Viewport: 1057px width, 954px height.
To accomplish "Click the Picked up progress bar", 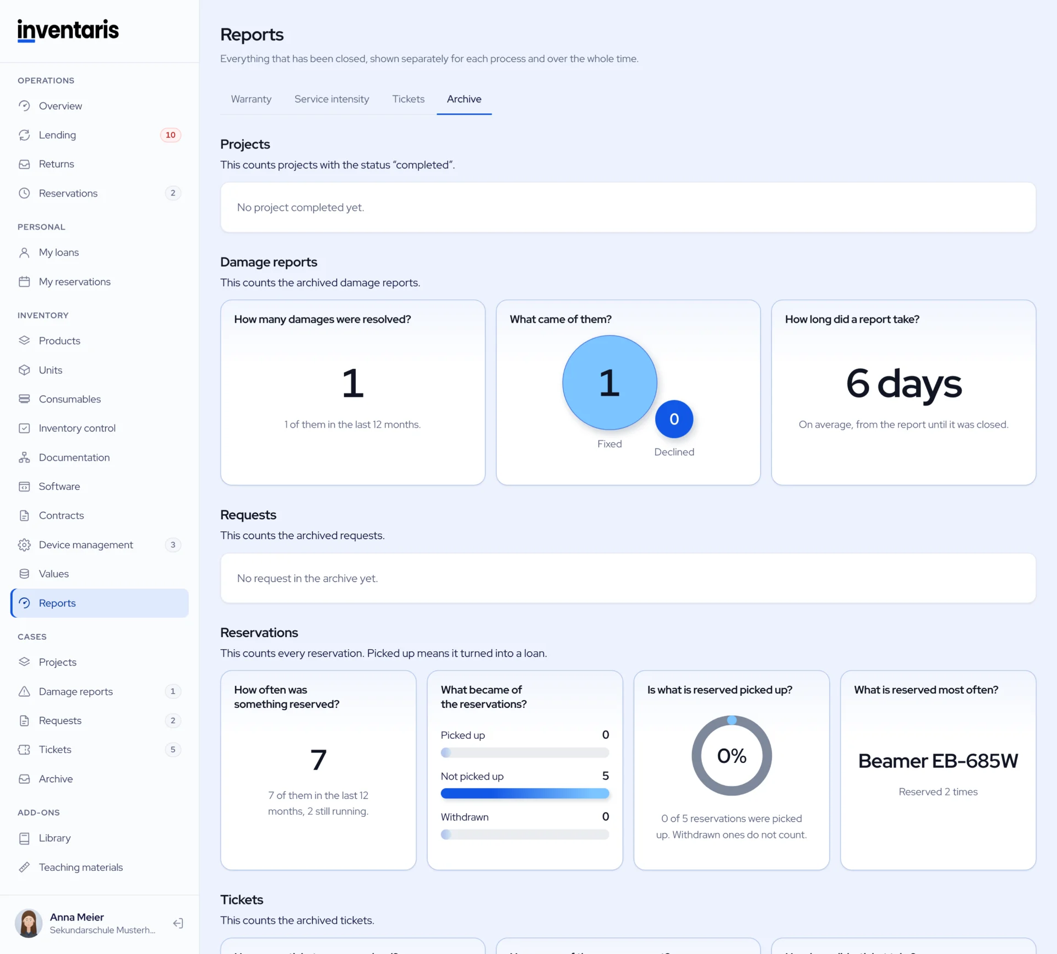I will coord(525,753).
